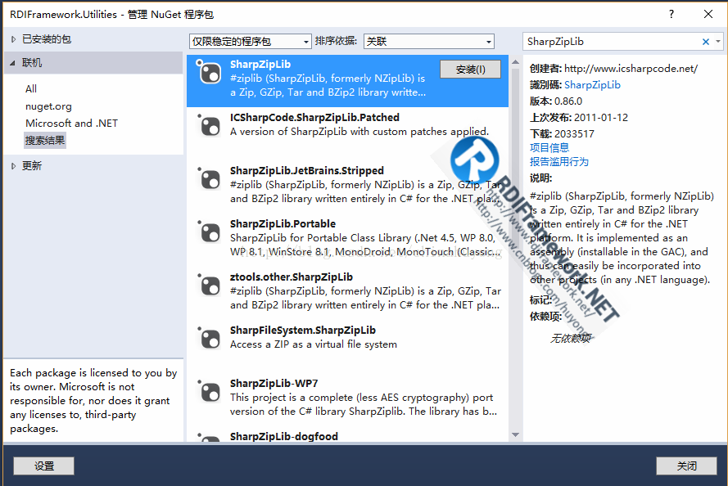Open the 项目信息 link
Screen dimensions: 728x486
(549, 148)
